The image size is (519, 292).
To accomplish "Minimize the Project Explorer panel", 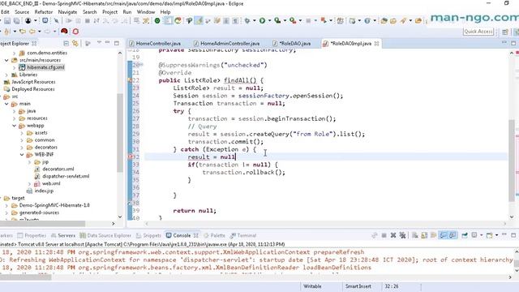I will (107, 43).
